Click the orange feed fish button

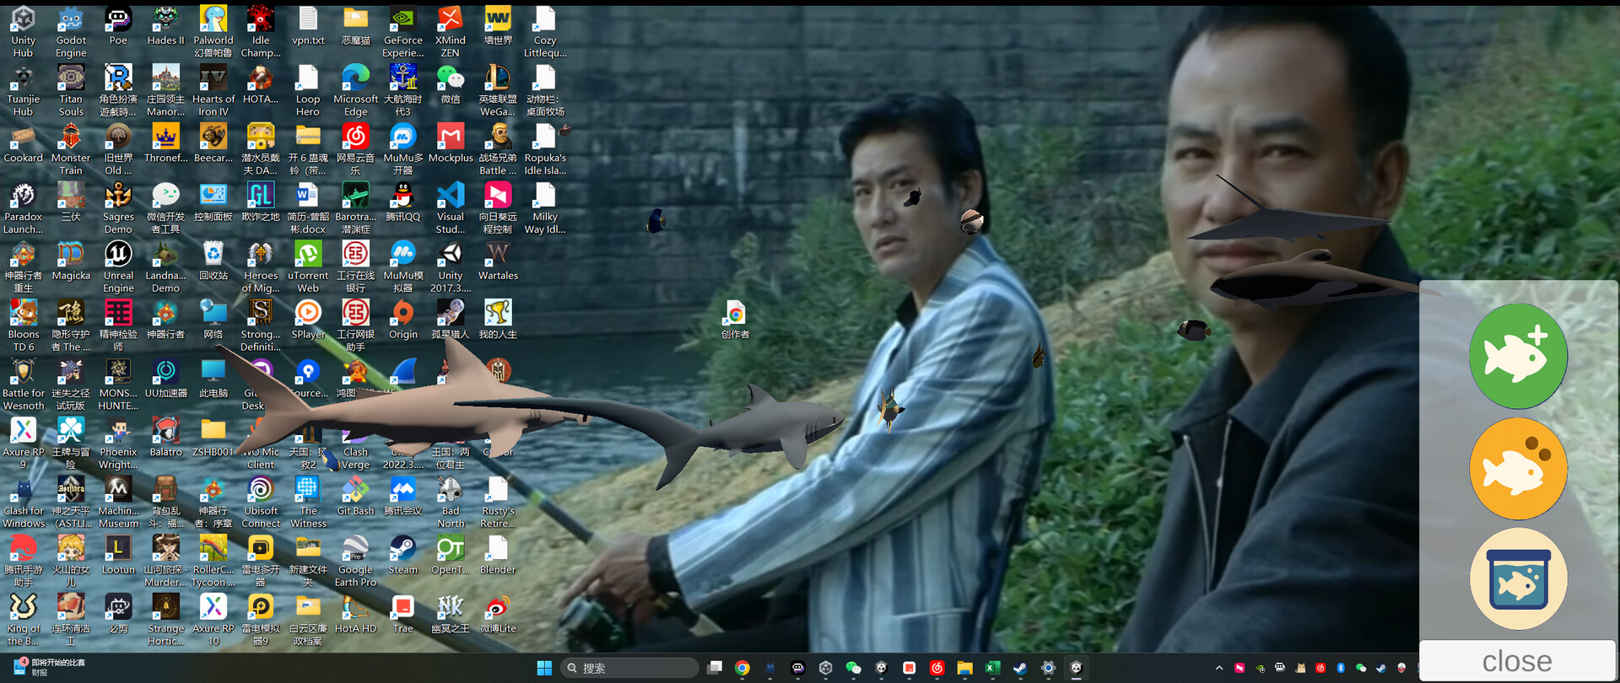(1517, 468)
